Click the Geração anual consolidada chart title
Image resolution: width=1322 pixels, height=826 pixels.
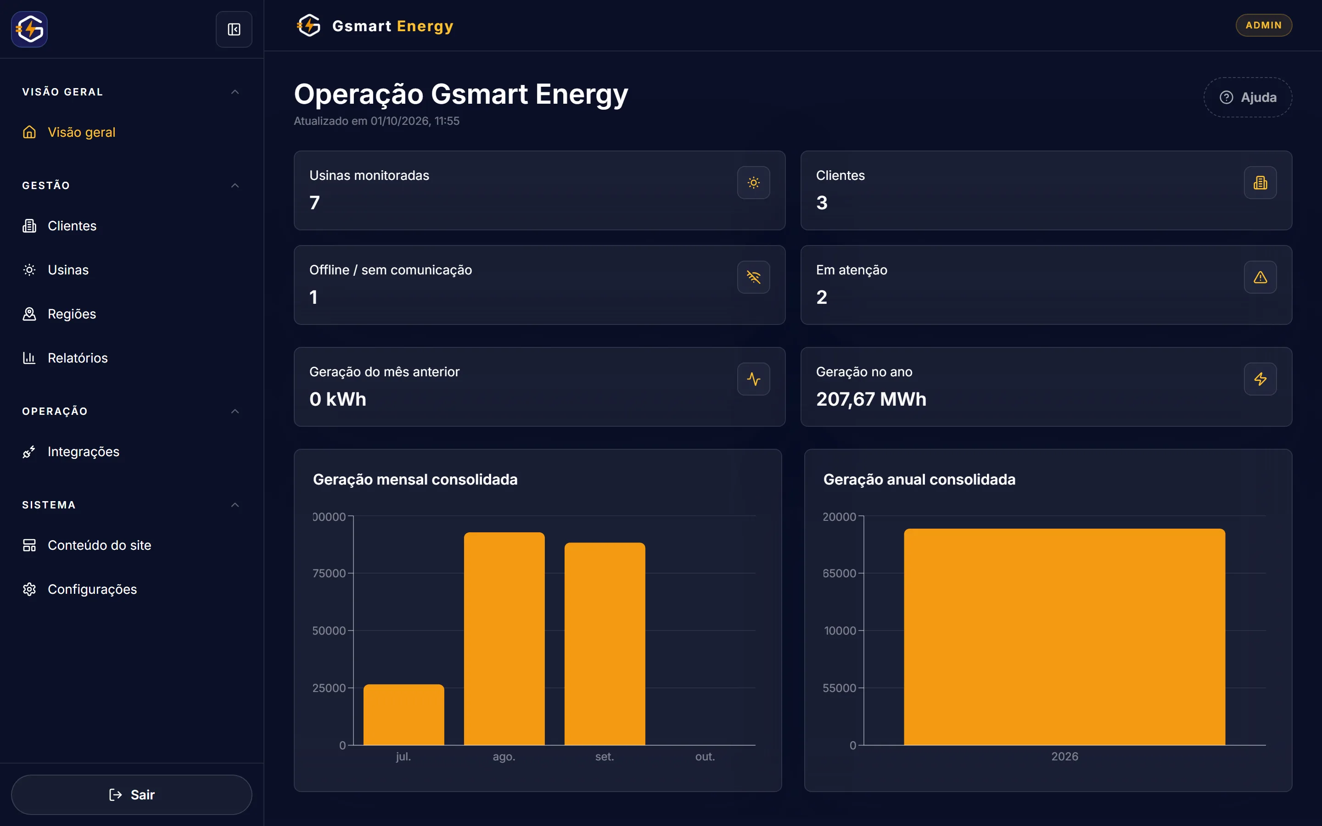pos(919,480)
